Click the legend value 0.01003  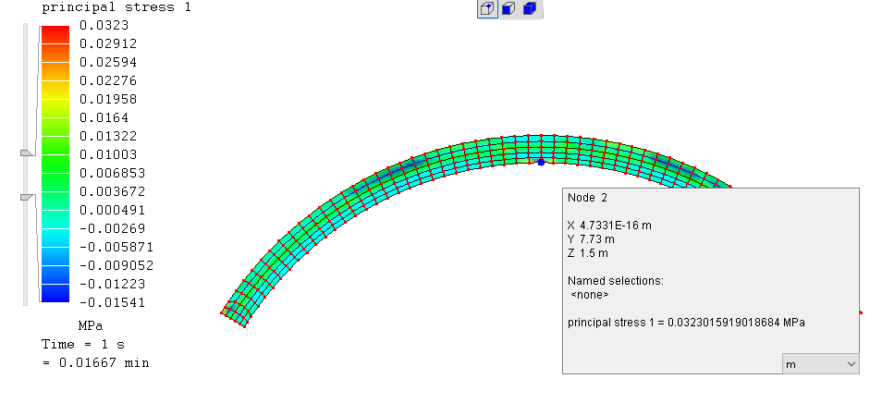[x=108, y=154]
